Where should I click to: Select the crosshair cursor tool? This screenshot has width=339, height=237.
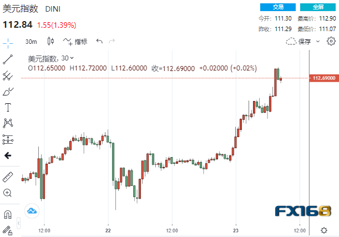(8, 43)
